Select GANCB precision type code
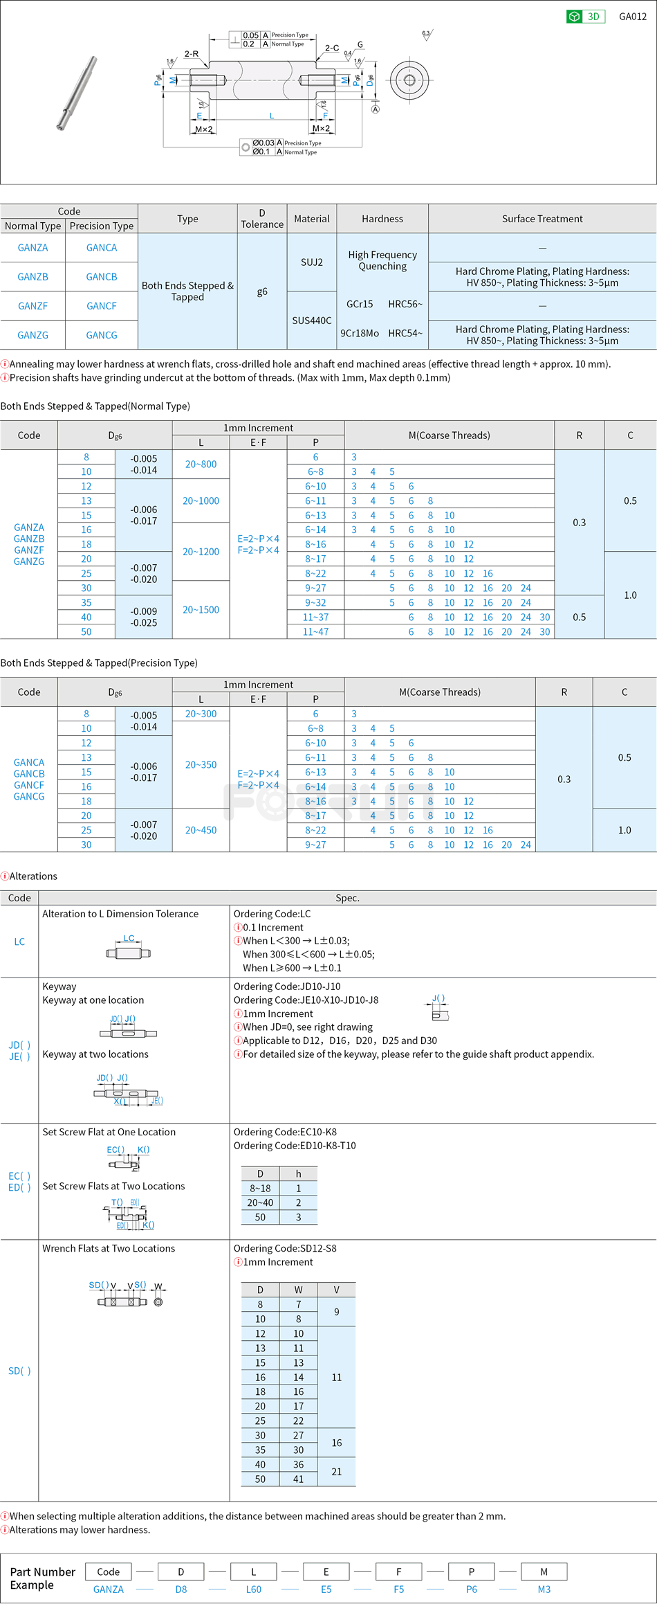 (102, 277)
